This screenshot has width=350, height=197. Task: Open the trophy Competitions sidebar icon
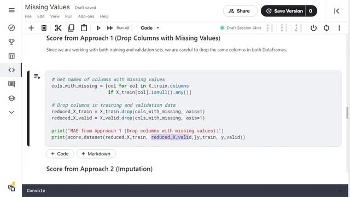(x=11, y=42)
